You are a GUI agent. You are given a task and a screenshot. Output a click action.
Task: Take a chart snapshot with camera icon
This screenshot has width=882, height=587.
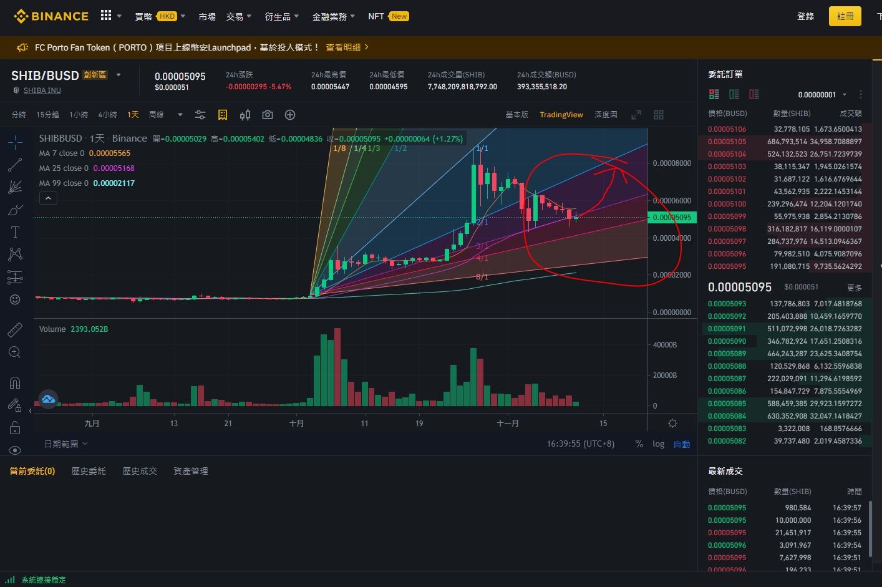(268, 115)
